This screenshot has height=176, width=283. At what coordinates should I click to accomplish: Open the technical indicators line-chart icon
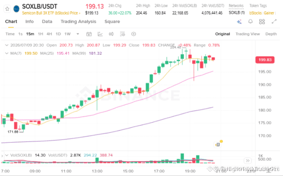point(100,34)
